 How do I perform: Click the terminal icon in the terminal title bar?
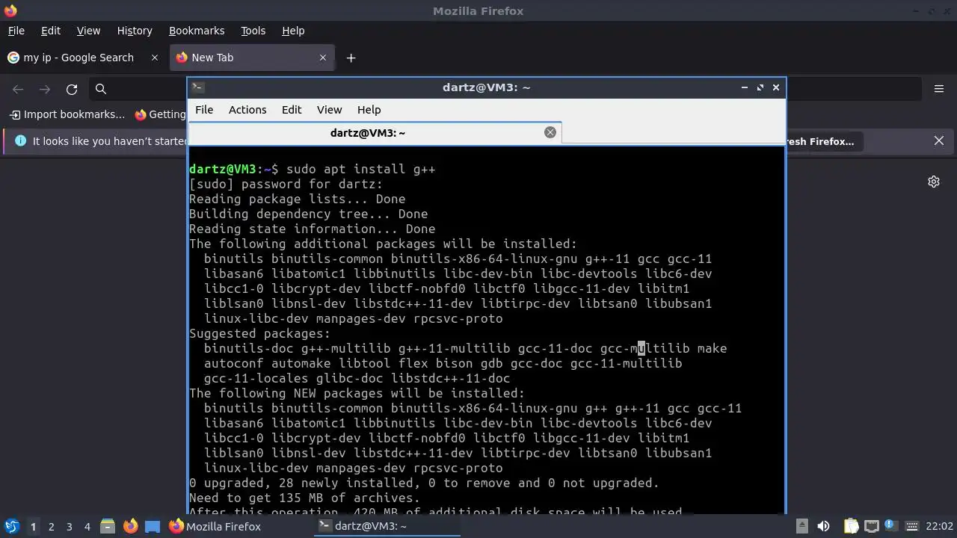click(x=197, y=87)
